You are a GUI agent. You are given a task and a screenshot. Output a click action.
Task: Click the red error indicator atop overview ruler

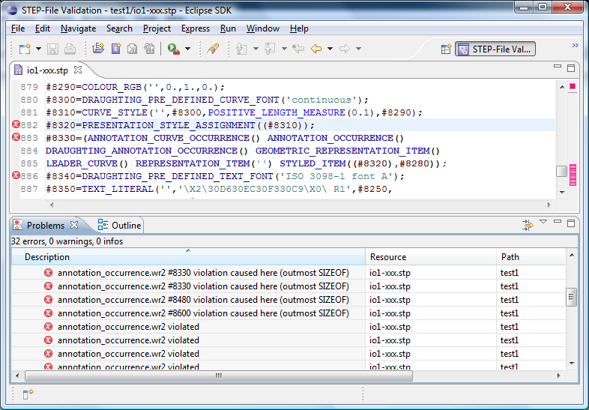[x=573, y=86]
